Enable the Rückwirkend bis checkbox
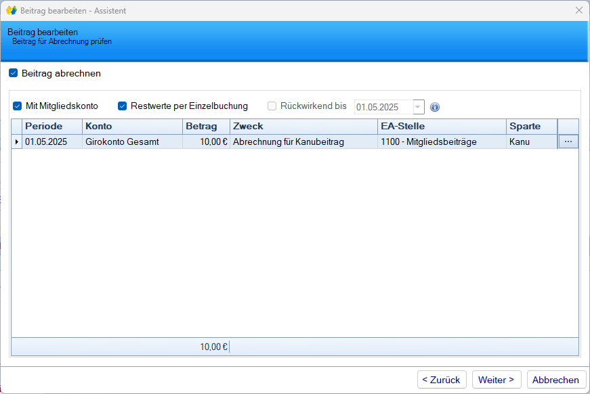 [272, 106]
